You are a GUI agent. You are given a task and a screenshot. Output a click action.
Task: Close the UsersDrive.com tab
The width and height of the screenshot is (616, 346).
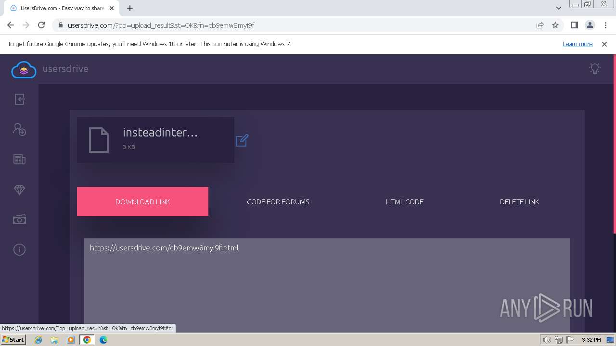(112, 8)
